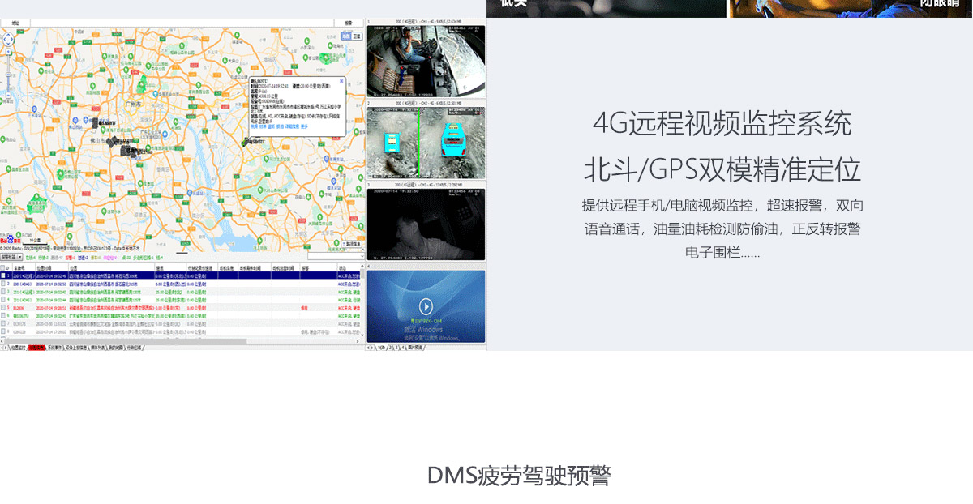
Task: Adjust the map zoom level slider
Action: (x=8, y=75)
